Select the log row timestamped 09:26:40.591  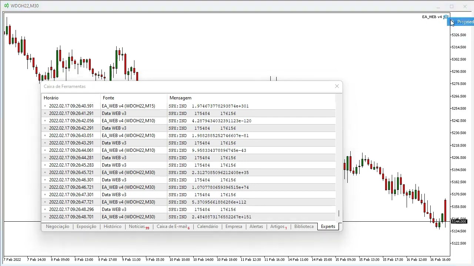188,106
